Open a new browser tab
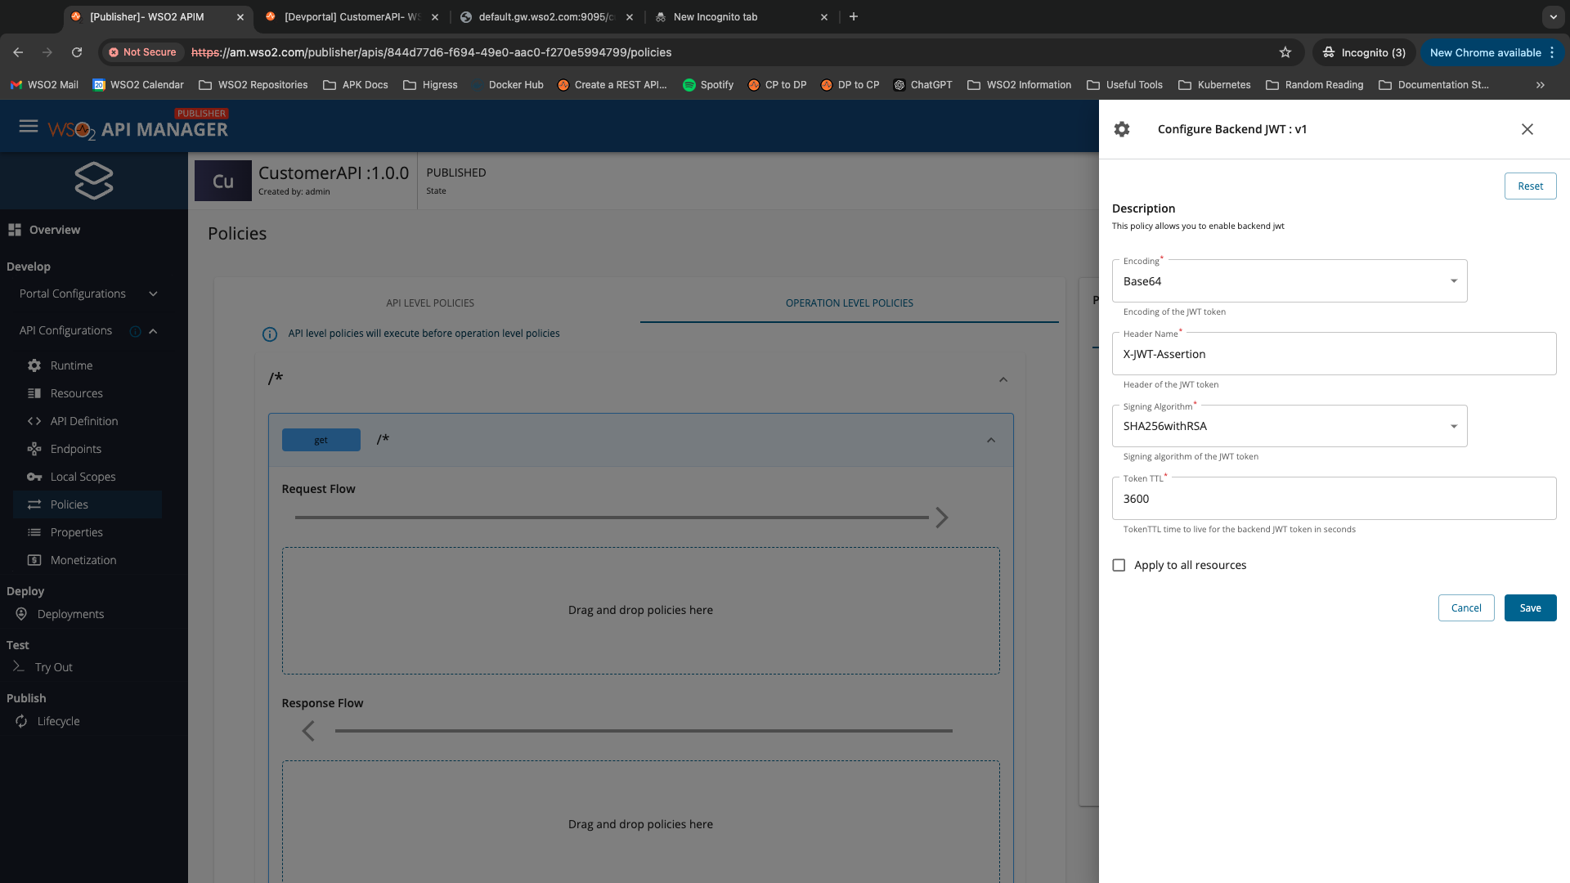The width and height of the screenshot is (1570, 883). coord(854,16)
